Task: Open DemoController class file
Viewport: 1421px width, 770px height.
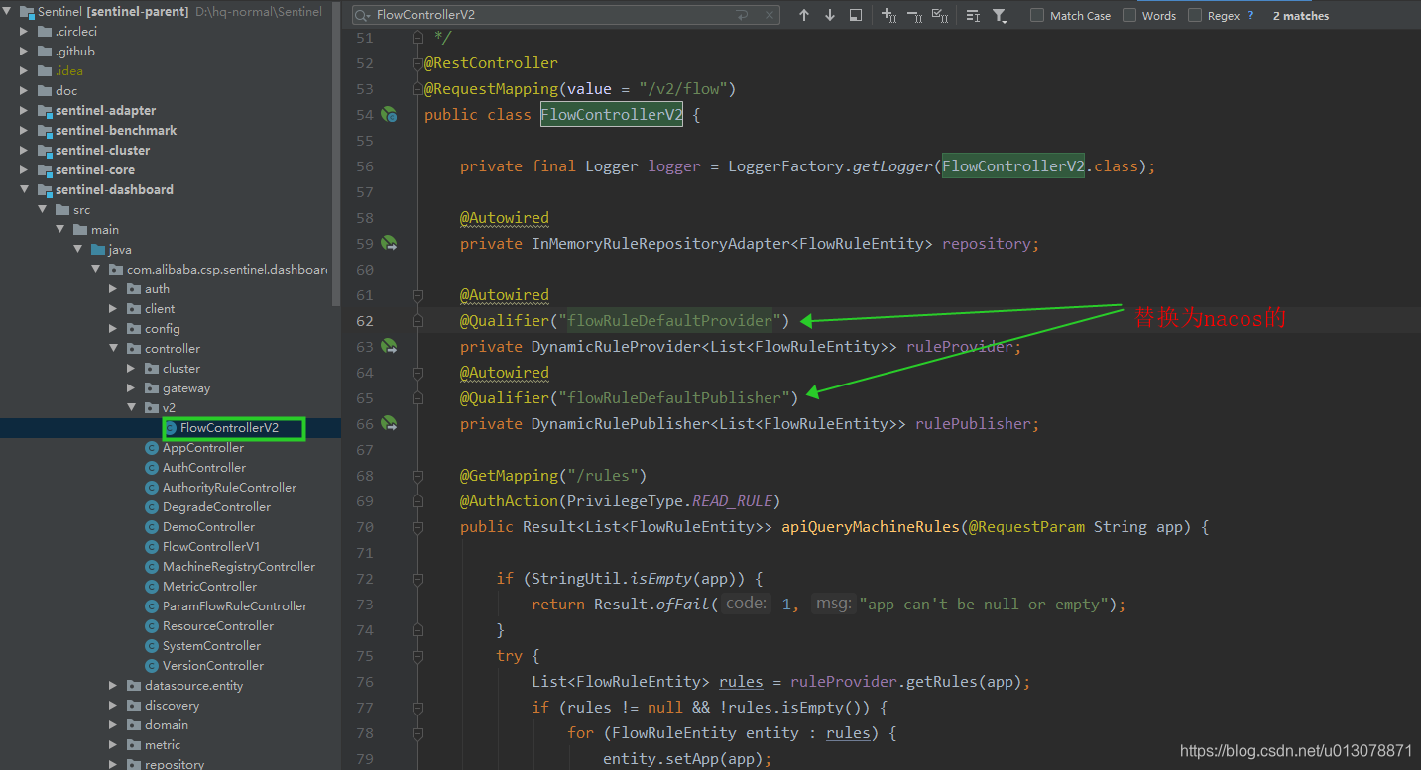Action: (208, 527)
